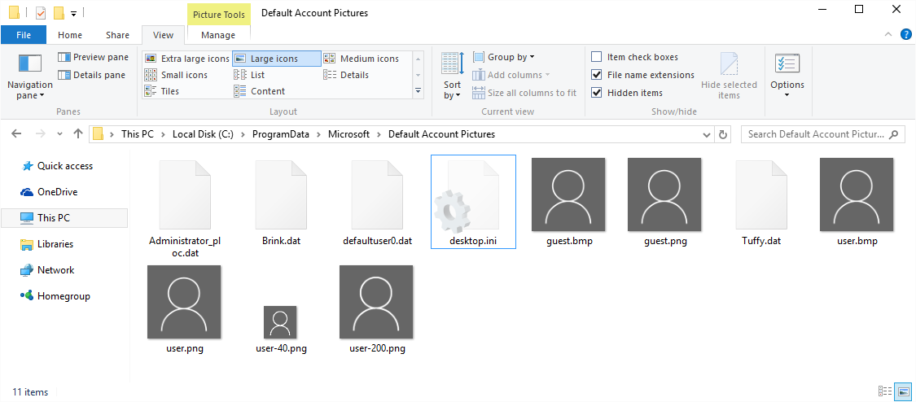This screenshot has height=402, width=916.
Task: Select desktop.ini file
Action: (473, 202)
